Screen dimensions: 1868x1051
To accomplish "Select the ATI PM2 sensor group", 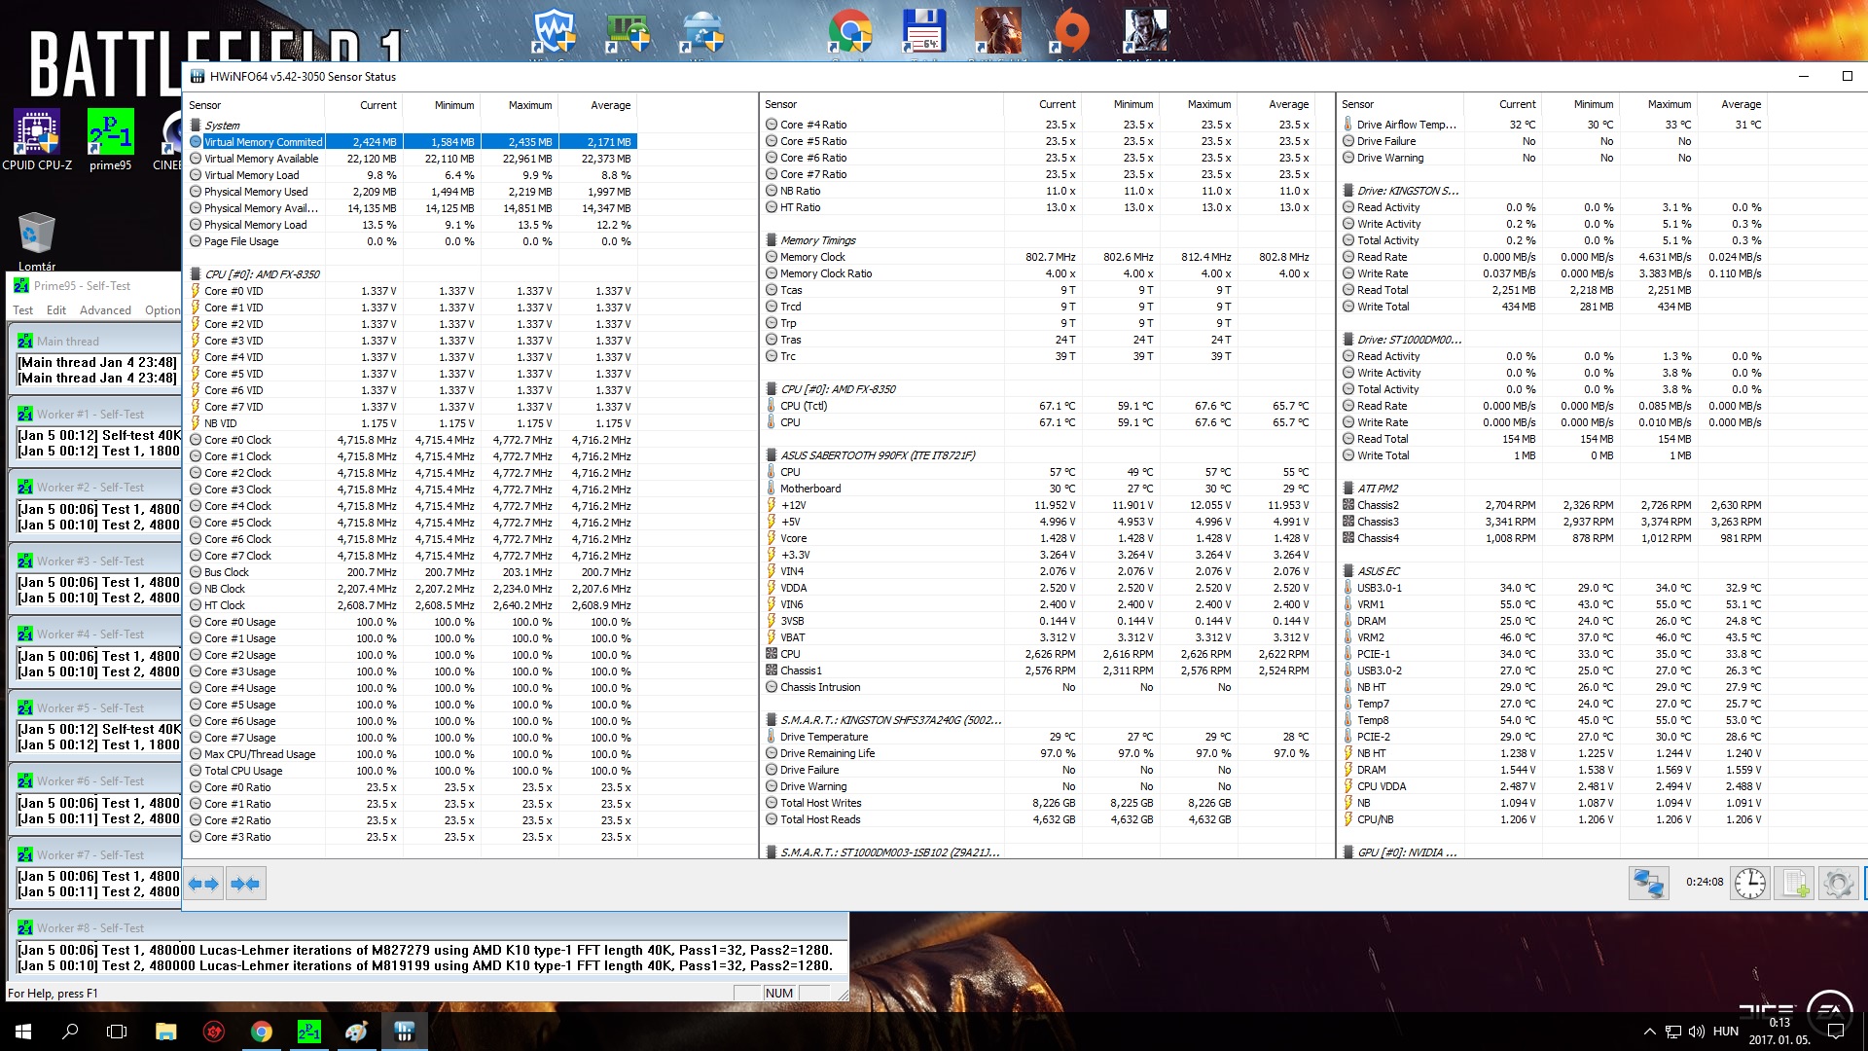I will 1378,489.
